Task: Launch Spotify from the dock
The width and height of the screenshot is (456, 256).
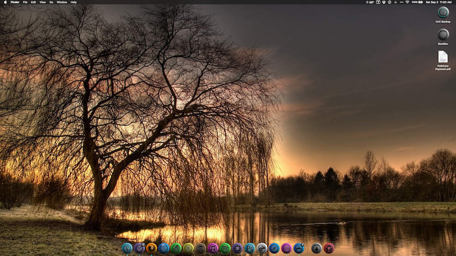Action: tap(225, 248)
